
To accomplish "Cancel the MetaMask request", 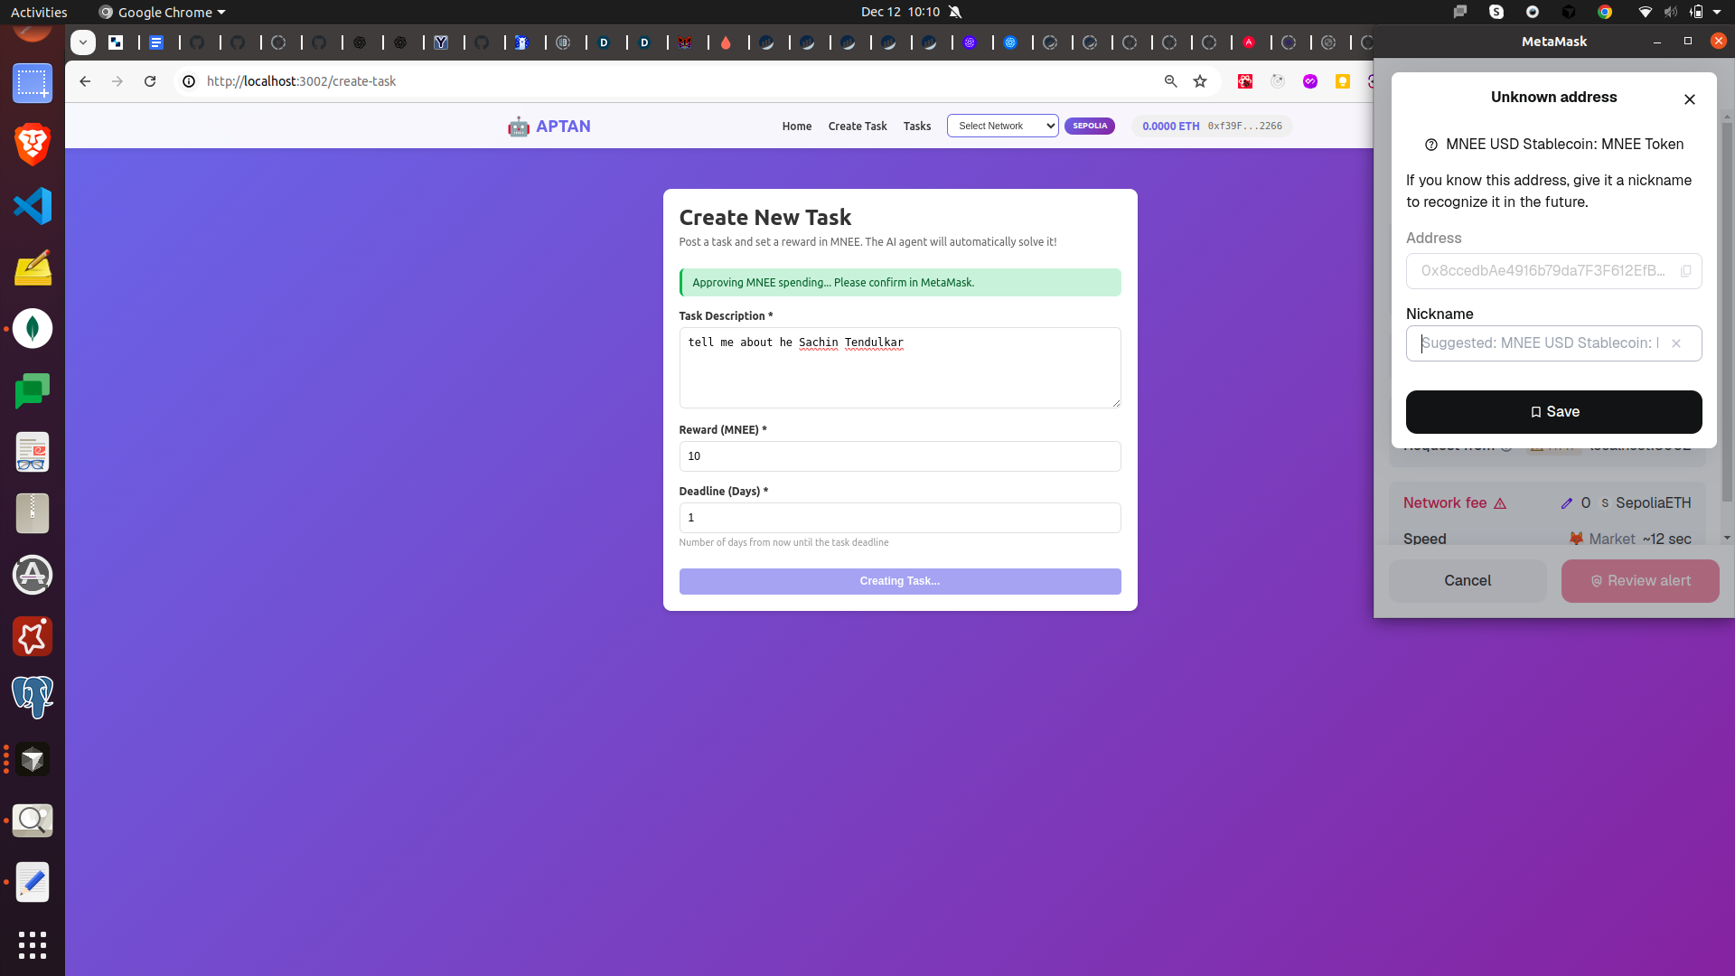I will click(x=1467, y=581).
